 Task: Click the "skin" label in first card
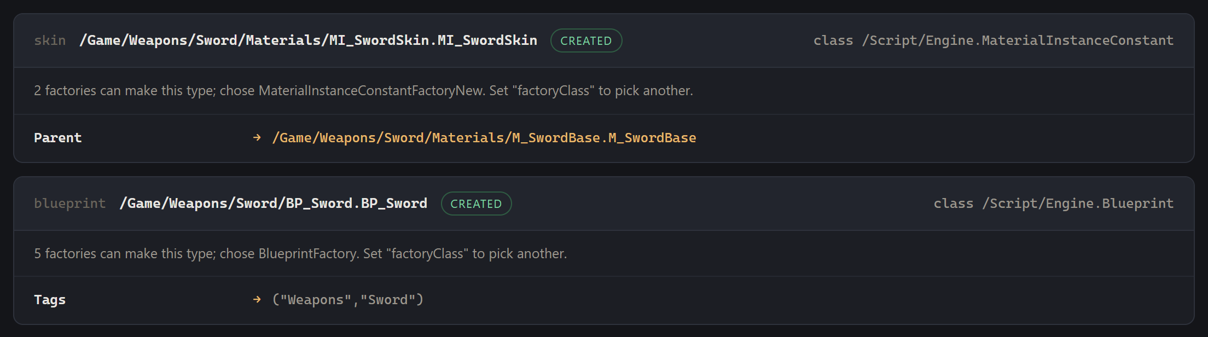50,40
